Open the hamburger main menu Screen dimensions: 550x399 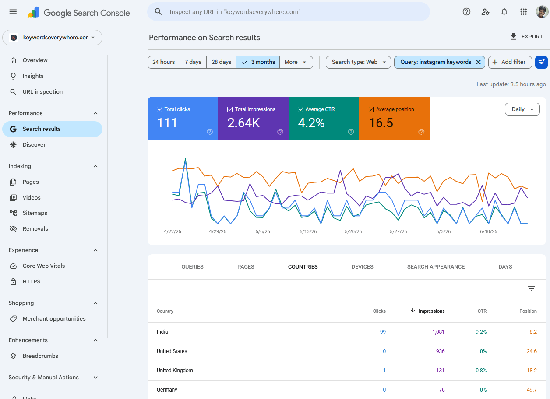tap(13, 12)
